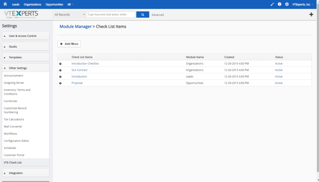Image resolution: width=319 pixels, height=182 pixels.
Task: Open the All Records search scope dropdown
Action: click(x=69, y=14)
